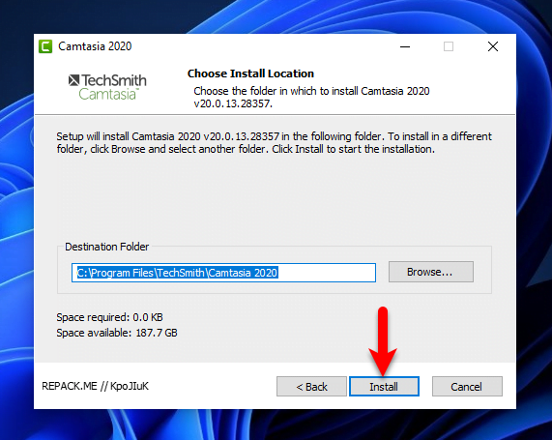The width and height of the screenshot is (552, 440).
Task: Click the Camtasia 2020 window title text
Action: tap(95, 46)
